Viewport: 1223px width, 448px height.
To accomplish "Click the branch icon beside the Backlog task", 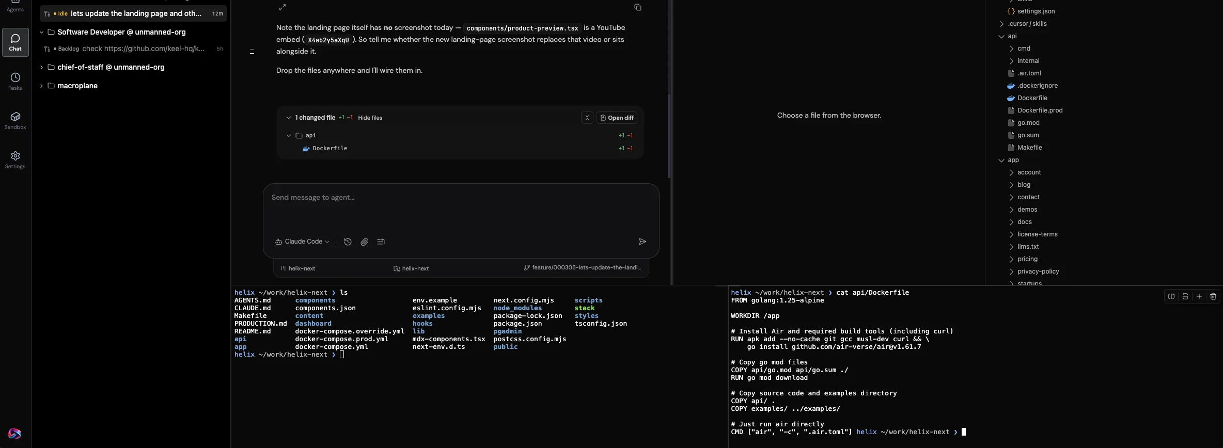I will tap(47, 49).
